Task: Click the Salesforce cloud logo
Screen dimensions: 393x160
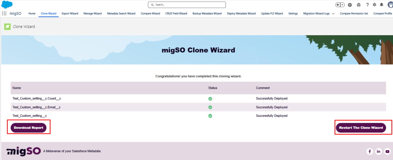Action: [x=7, y=4]
